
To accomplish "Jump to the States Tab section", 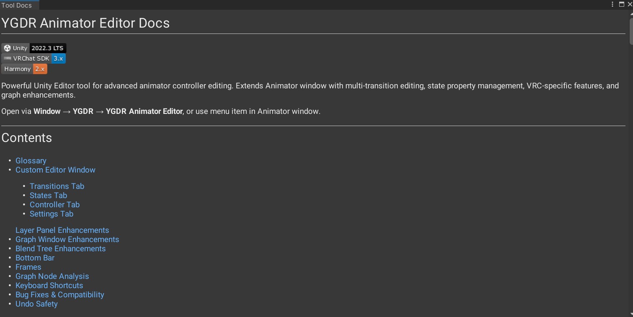I will [x=48, y=196].
